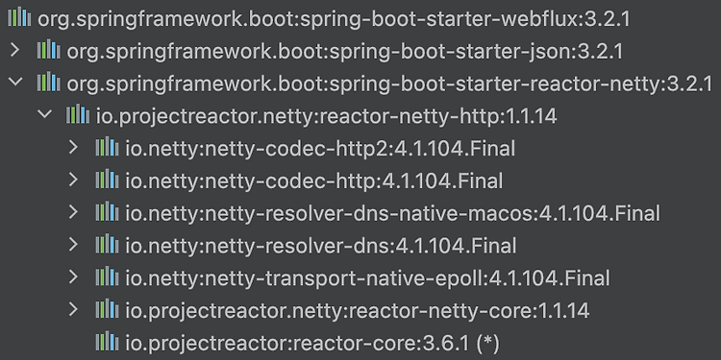Screen dimensions: 721x360
Task: Select io.projectreactor:reactor-core:3.6.1 (*) text
Action: tap(312, 344)
